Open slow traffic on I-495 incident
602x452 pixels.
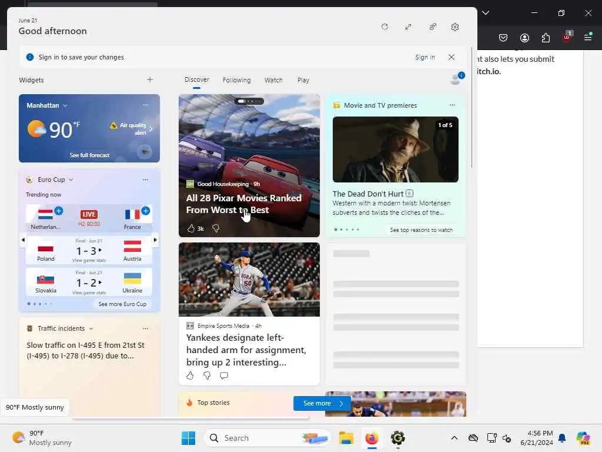pos(86,350)
